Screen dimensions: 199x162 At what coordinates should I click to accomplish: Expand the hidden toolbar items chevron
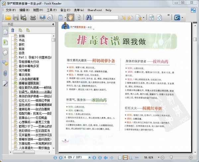point(168,15)
